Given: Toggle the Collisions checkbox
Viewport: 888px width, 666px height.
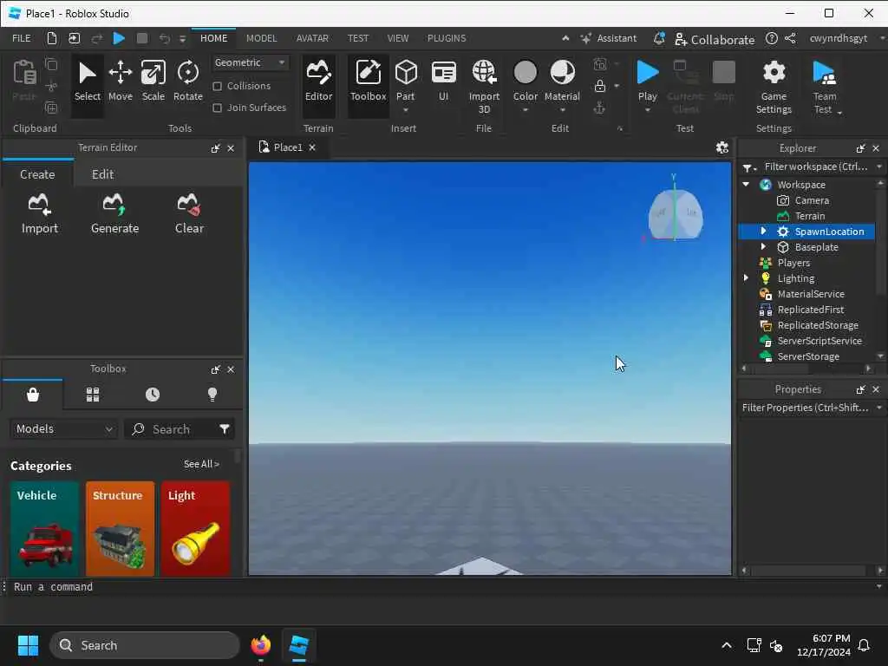Looking at the screenshot, I should [217, 86].
